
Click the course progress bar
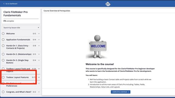pos(21,19)
